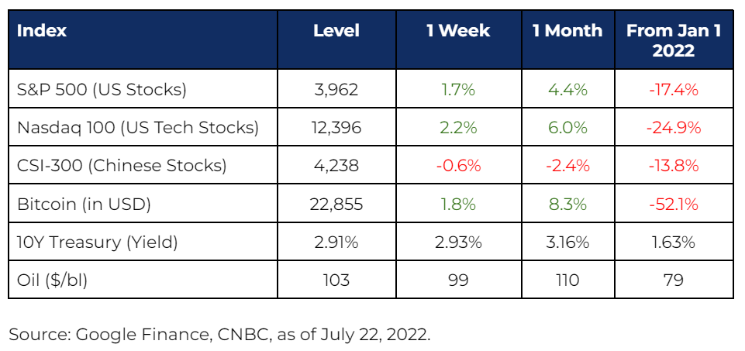Image resolution: width=745 pixels, height=351 pixels.
Task: Select the Nasdaq level value 12,396
Action: (336, 127)
